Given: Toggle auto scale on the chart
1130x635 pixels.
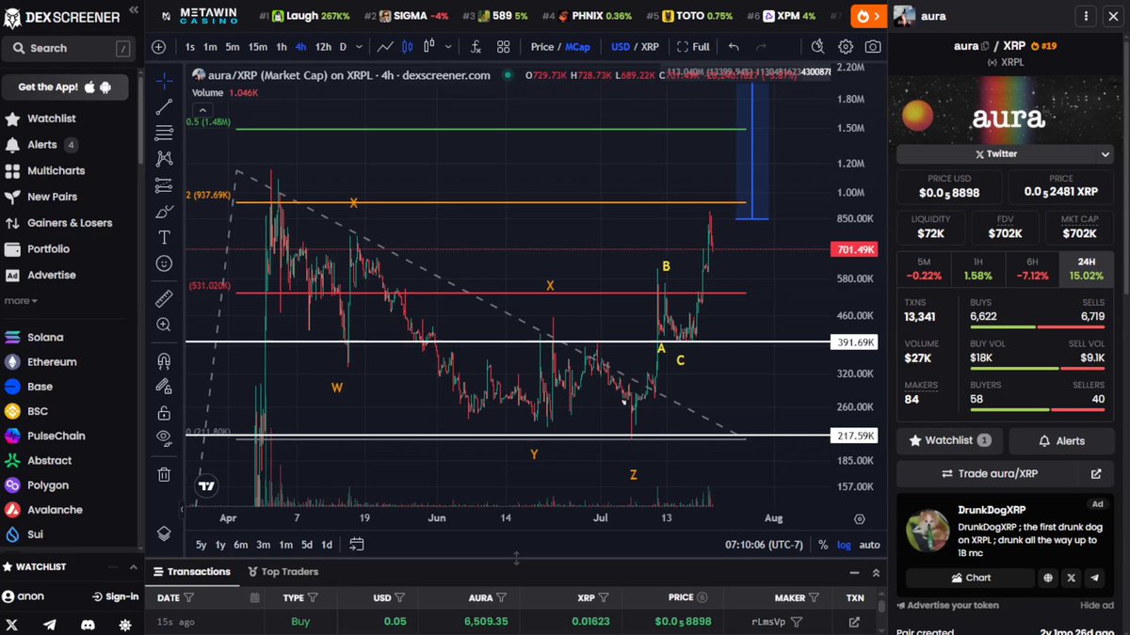Looking at the screenshot, I should pos(869,545).
